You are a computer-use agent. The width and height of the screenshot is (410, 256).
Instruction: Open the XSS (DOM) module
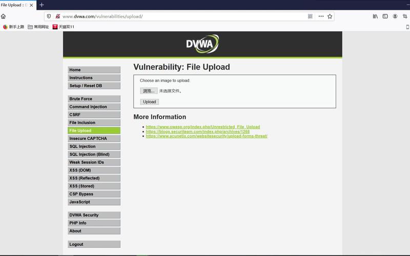point(94,170)
